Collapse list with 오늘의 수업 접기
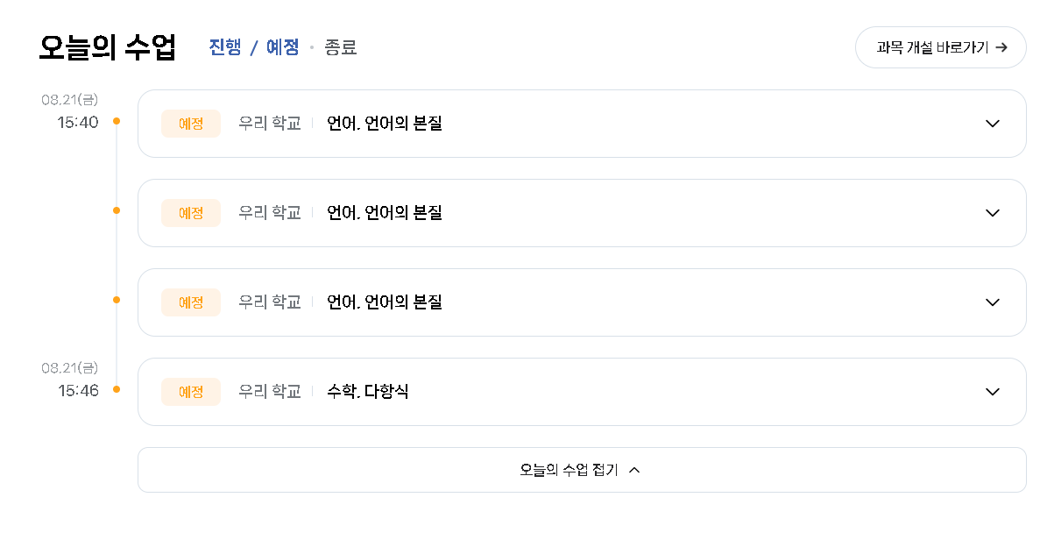This screenshot has height=540, width=1047. [x=582, y=470]
